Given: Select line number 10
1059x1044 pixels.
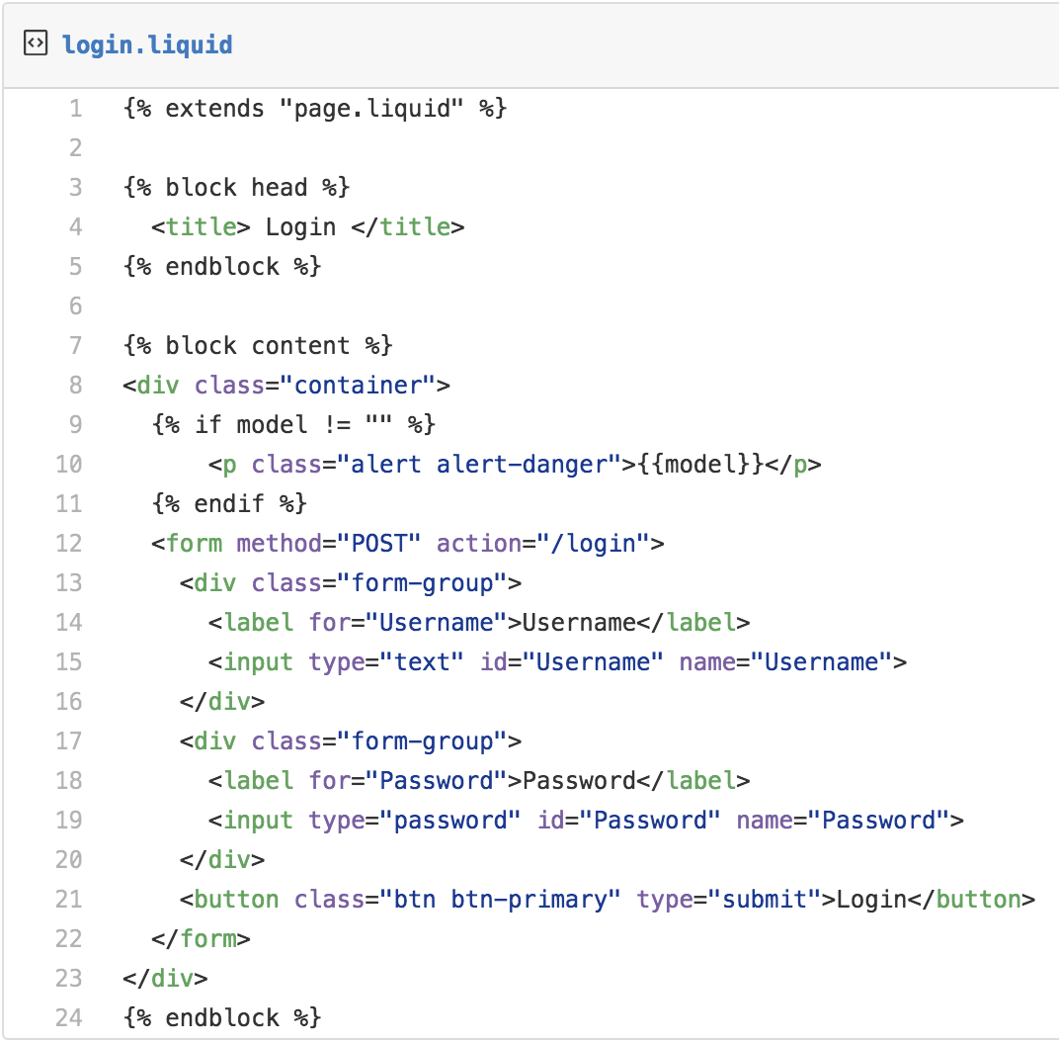Looking at the screenshot, I should pyautogui.click(x=69, y=464).
